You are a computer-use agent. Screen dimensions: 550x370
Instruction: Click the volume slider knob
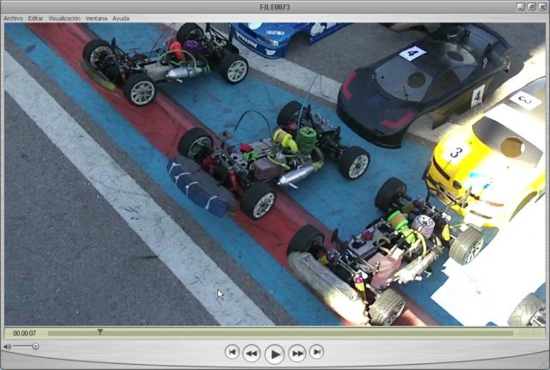point(35,346)
